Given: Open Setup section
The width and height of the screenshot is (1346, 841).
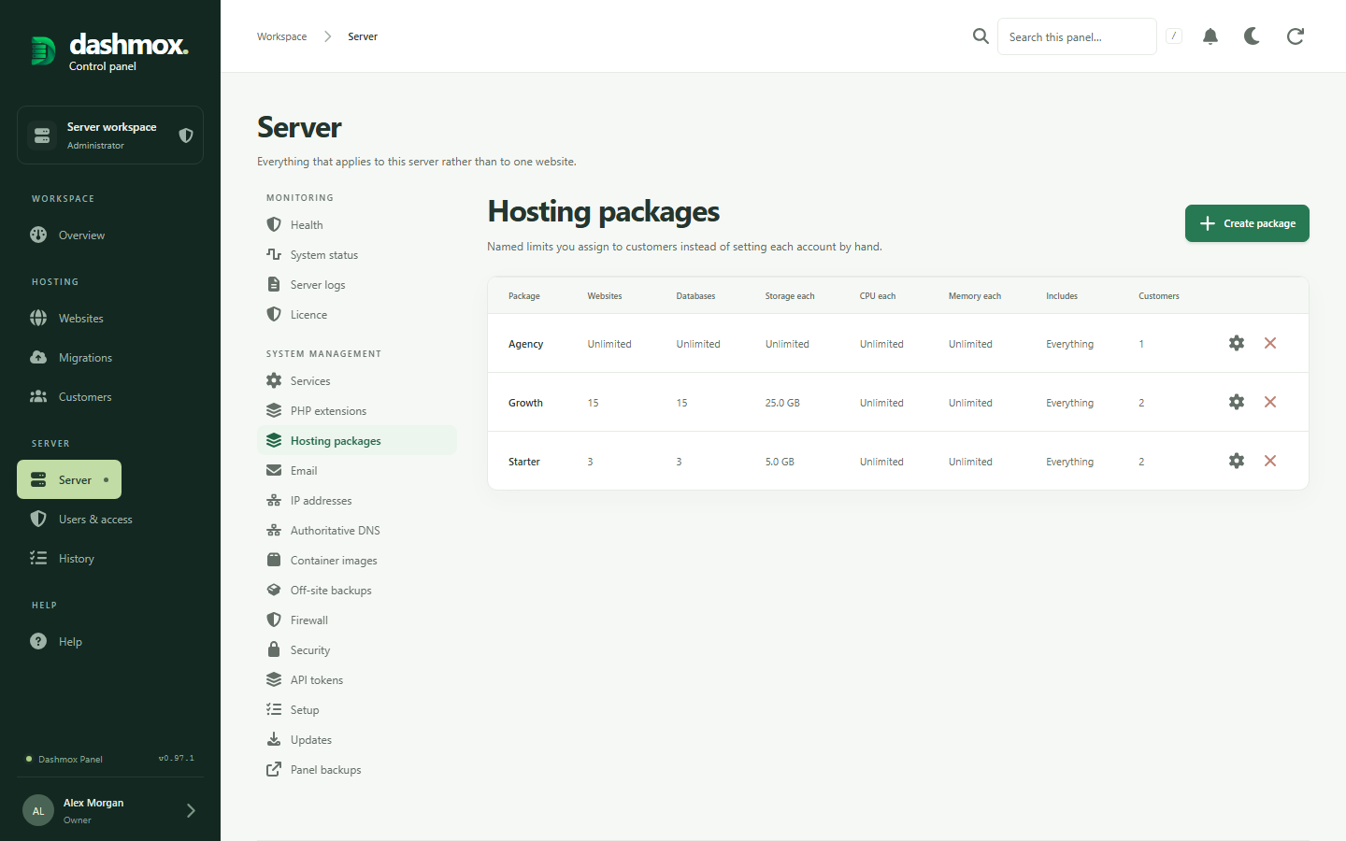Looking at the screenshot, I should 357,709.
